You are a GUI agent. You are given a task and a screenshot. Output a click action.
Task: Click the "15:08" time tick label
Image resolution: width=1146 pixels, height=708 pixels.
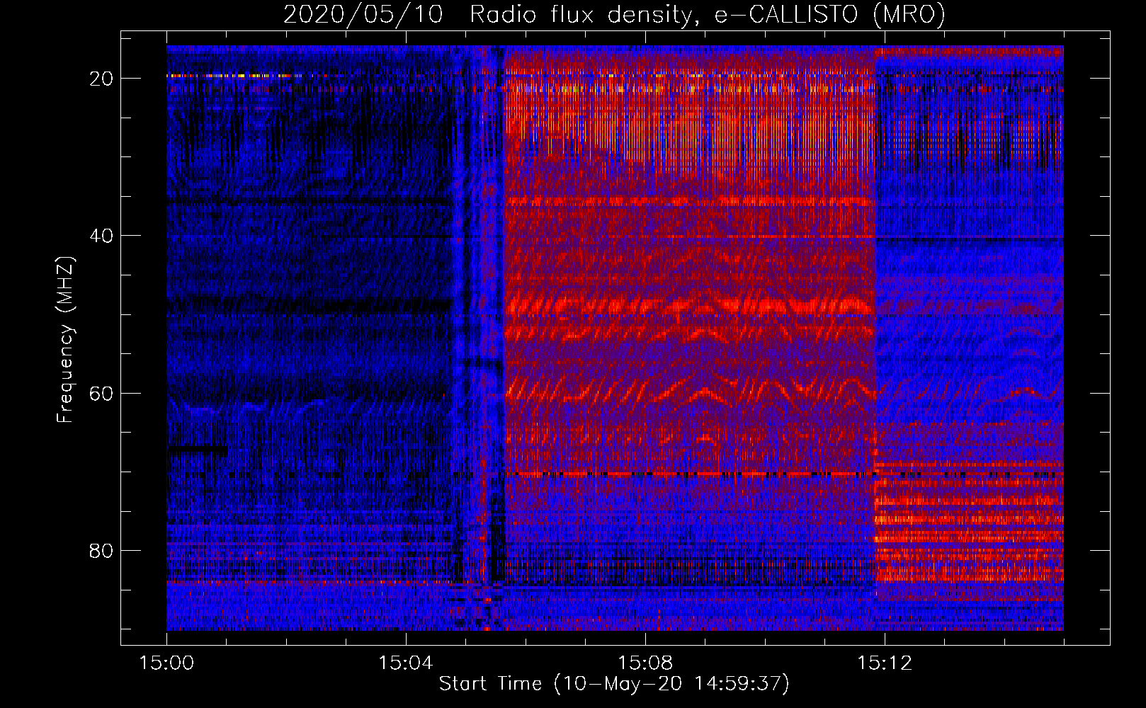click(645, 663)
